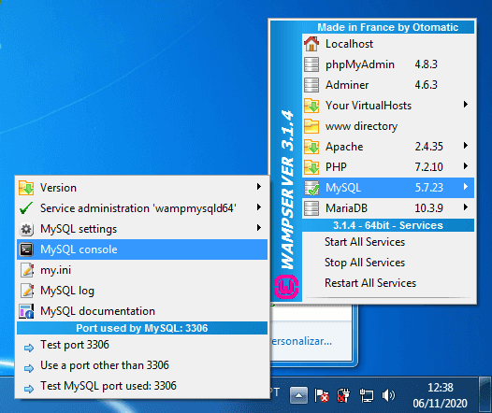
Task: Show hidden tray icons arrow
Action: (298, 395)
